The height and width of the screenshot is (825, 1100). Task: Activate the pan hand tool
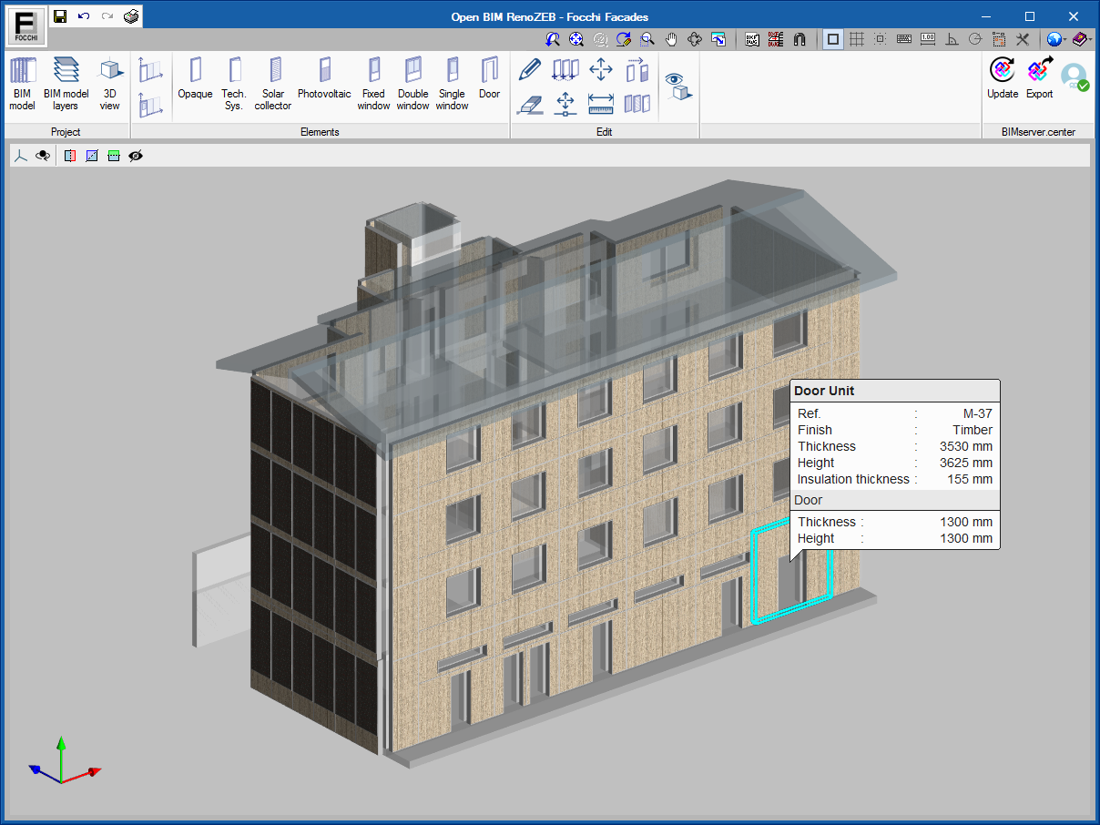[x=672, y=39]
